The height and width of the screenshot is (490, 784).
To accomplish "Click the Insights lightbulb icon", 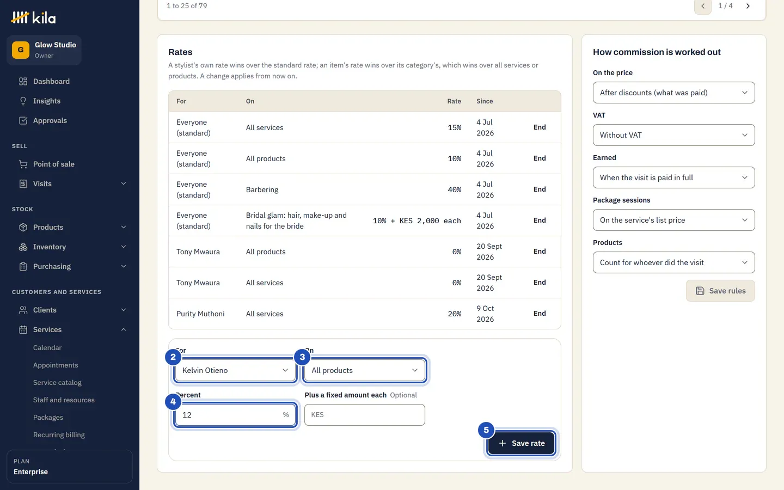I will (x=23, y=101).
